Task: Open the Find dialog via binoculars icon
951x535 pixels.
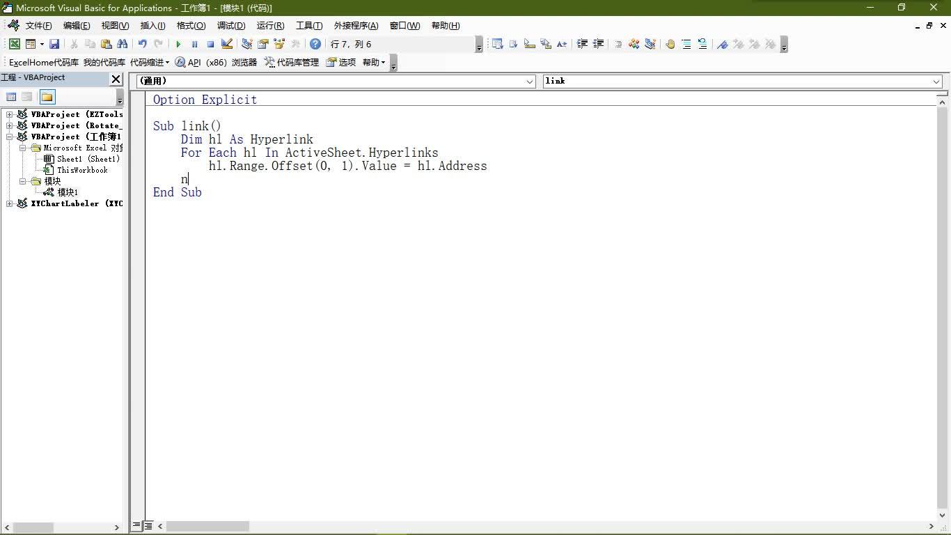Action: [x=122, y=44]
